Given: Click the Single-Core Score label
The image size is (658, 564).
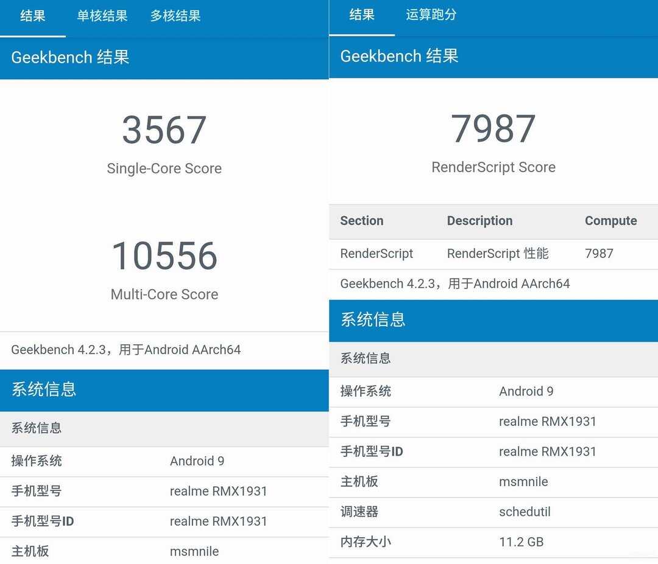Looking at the screenshot, I should [x=164, y=169].
